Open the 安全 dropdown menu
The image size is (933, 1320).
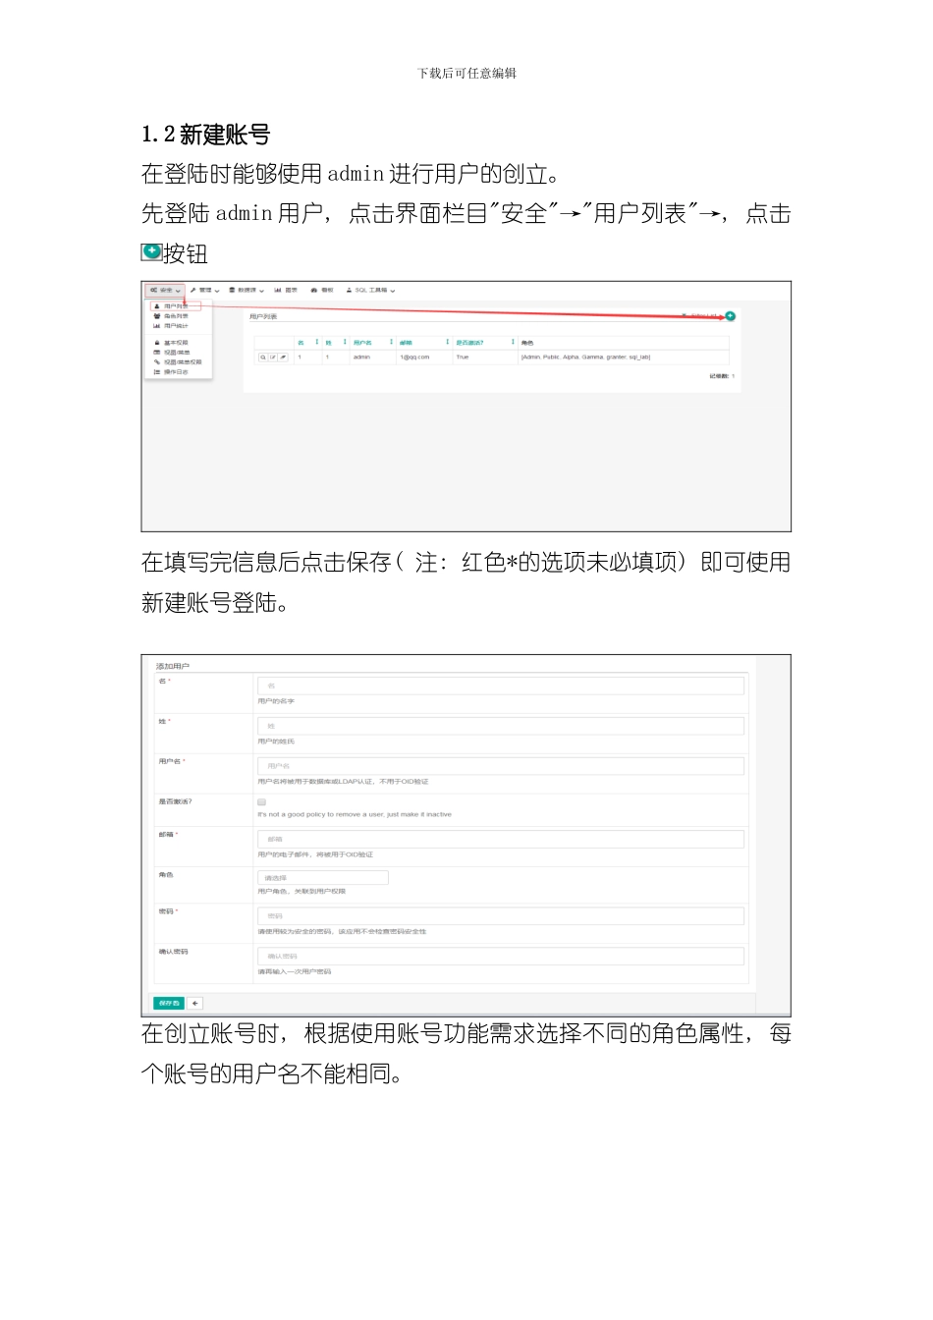click(165, 291)
